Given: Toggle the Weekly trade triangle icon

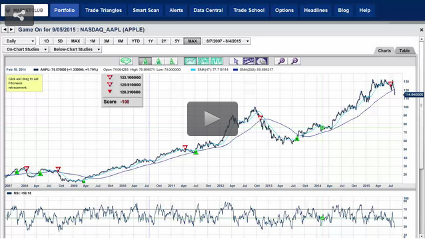Looking at the screenshot, I should point(159,61).
